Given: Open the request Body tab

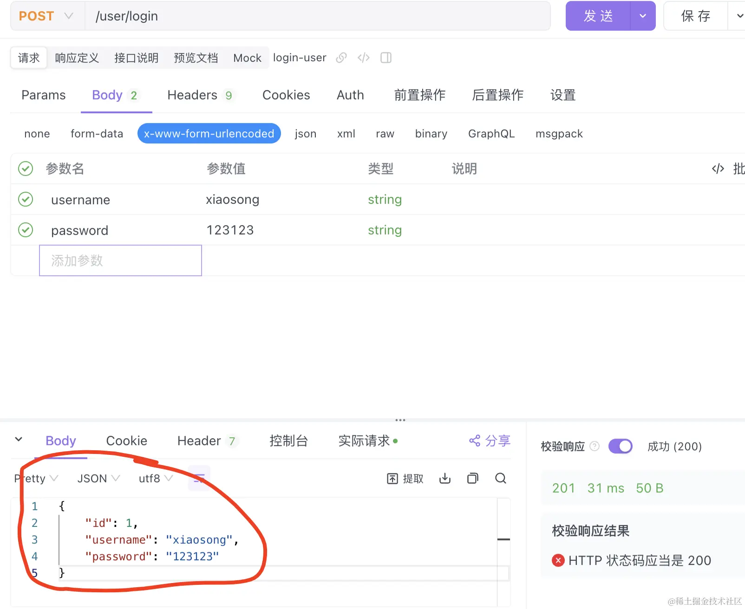Looking at the screenshot, I should [x=116, y=95].
